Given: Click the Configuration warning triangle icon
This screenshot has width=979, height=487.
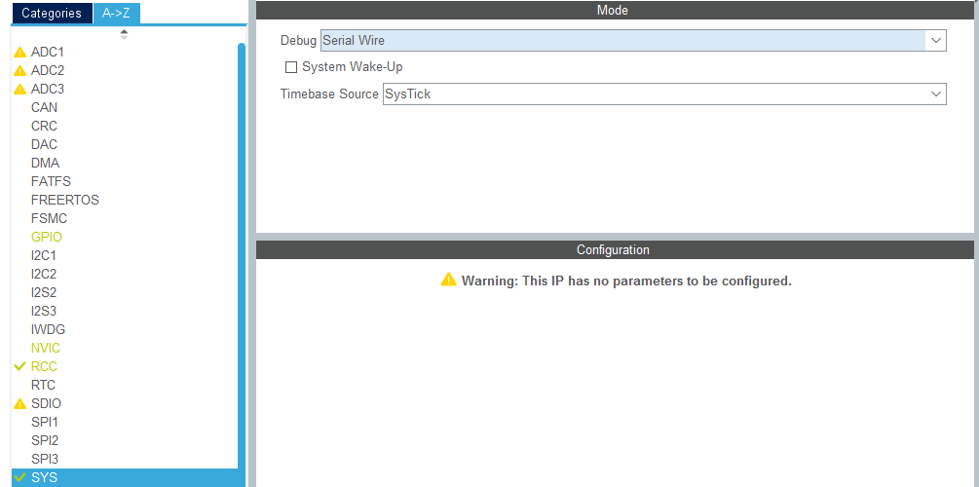Looking at the screenshot, I should click(448, 280).
